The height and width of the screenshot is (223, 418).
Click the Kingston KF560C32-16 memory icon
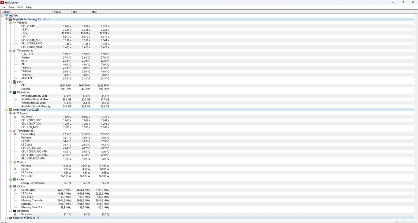click(10, 218)
